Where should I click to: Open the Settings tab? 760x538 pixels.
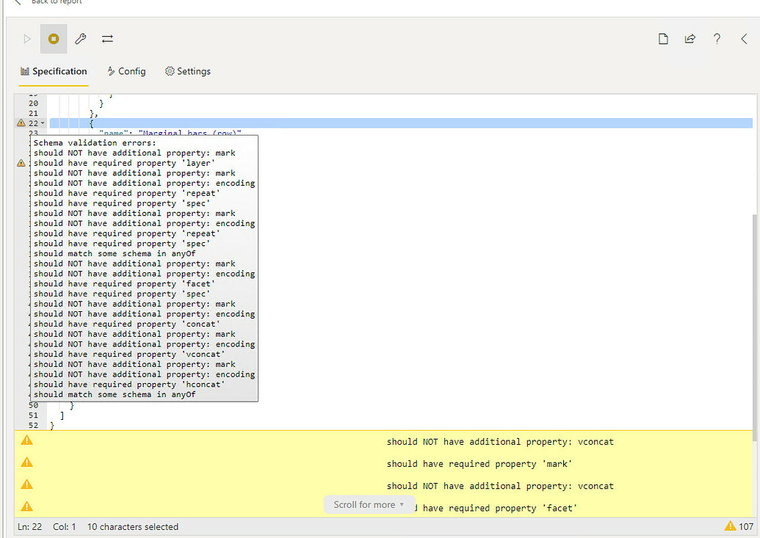tap(187, 71)
